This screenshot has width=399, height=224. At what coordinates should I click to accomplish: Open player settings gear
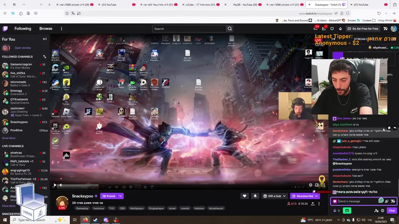tap(310, 185)
